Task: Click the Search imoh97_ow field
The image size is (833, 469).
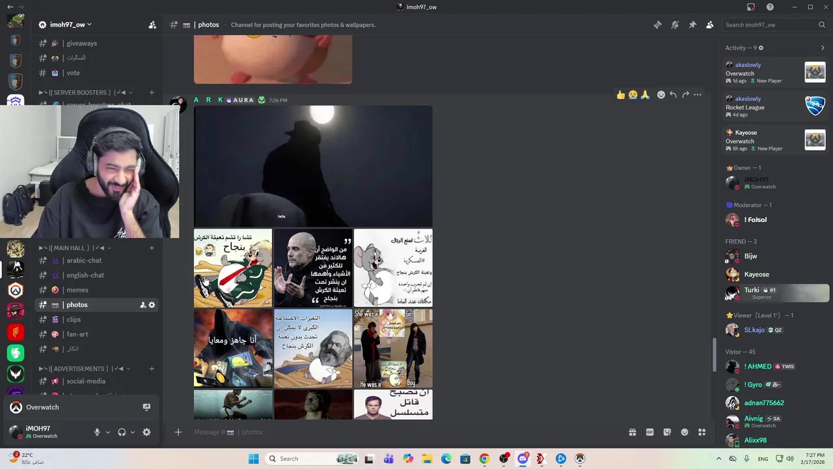Action: (774, 25)
